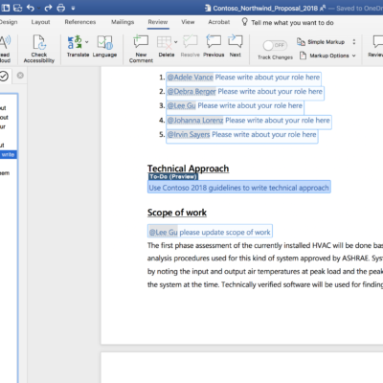Click the lightbulb Tell me icon
This screenshot has height=383, width=383.
pyautogui.click(x=244, y=22)
